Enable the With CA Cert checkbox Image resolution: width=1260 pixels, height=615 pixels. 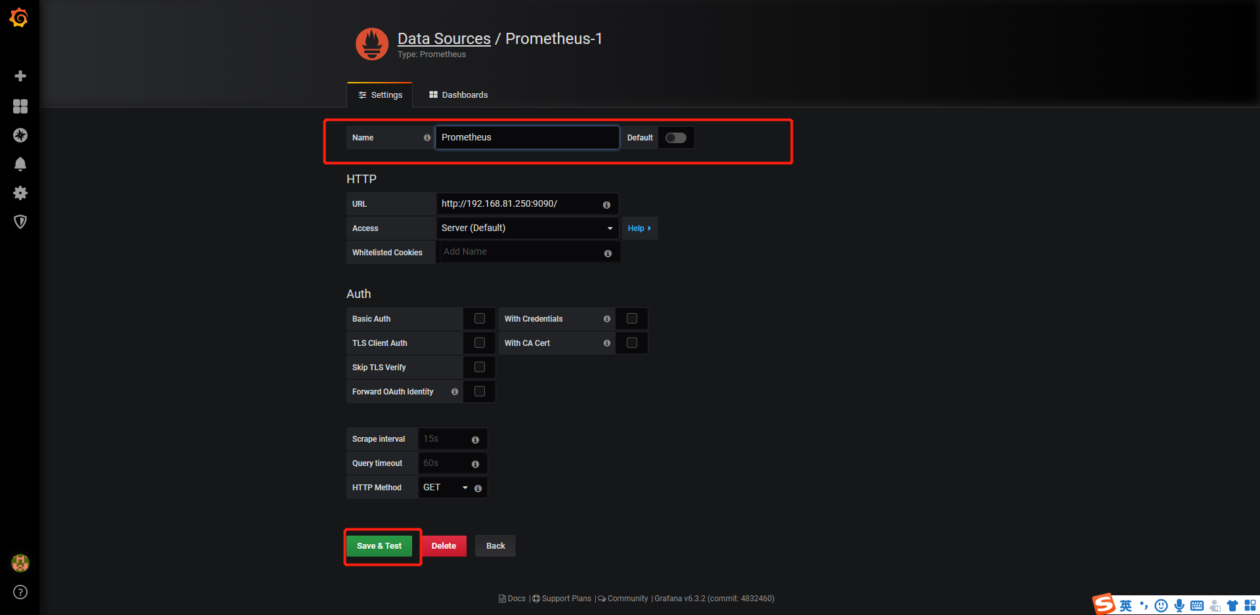(x=632, y=343)
